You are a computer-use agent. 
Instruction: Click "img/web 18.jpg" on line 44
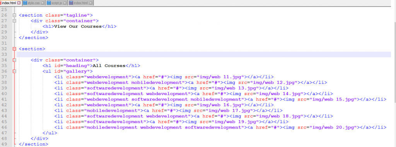tap(280, 116)
